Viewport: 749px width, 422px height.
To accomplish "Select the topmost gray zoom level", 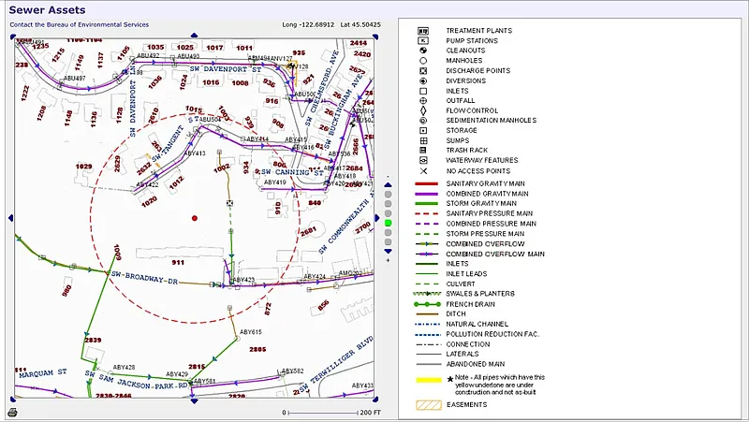I will 388,194.
